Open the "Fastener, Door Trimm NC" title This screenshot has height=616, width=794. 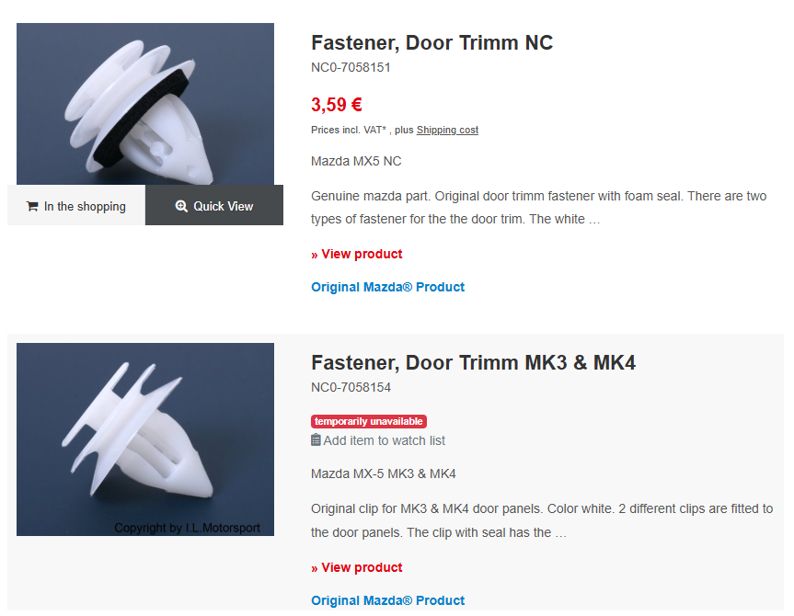click(x=432, y=42)
